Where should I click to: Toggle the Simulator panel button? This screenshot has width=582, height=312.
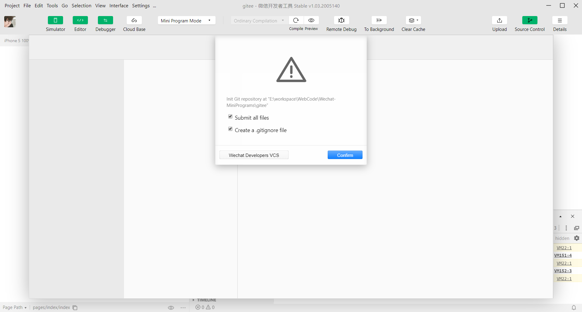click(x=55, y=20)
